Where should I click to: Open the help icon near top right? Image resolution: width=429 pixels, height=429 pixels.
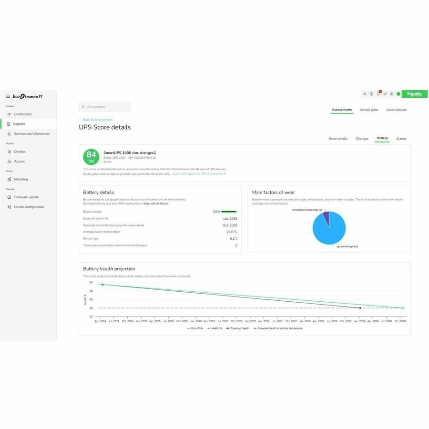(x=371, y=94)
